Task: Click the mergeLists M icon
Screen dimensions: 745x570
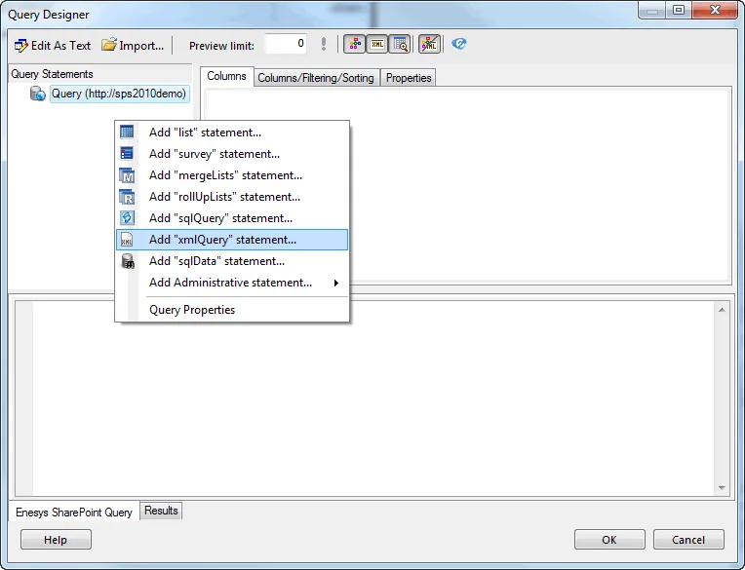Action: coord(127,175)
